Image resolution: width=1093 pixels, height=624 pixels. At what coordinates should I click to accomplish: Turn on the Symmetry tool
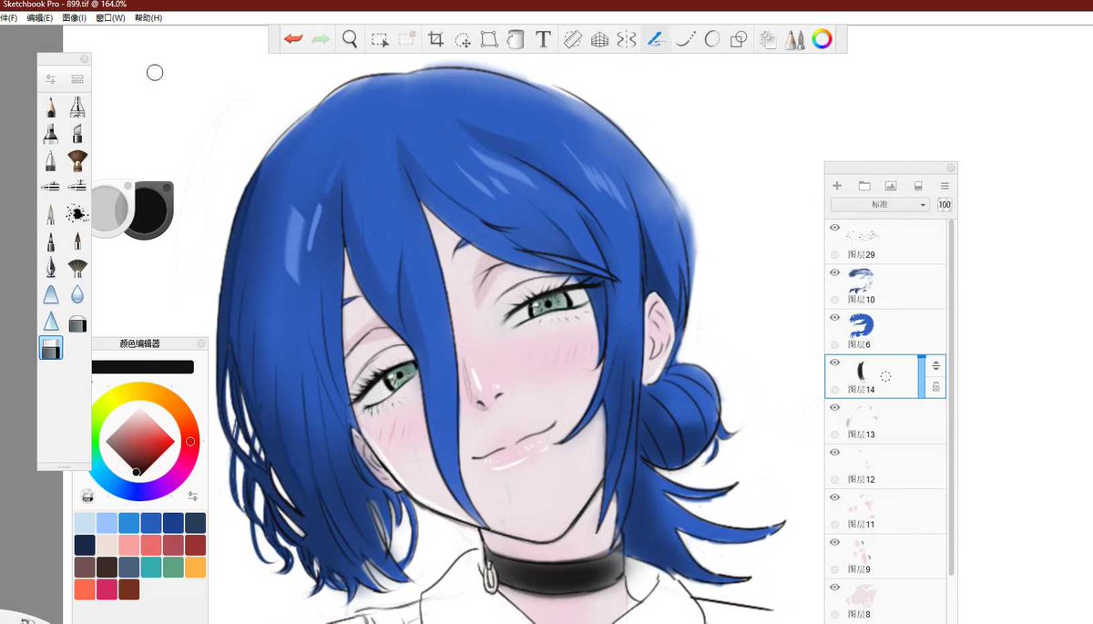627,39
